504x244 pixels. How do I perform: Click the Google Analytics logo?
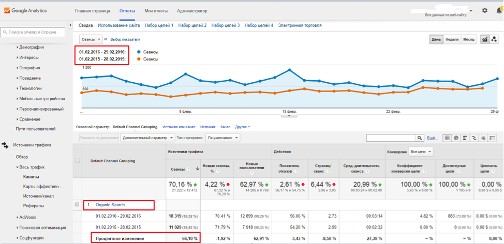(x=25, y=10)
